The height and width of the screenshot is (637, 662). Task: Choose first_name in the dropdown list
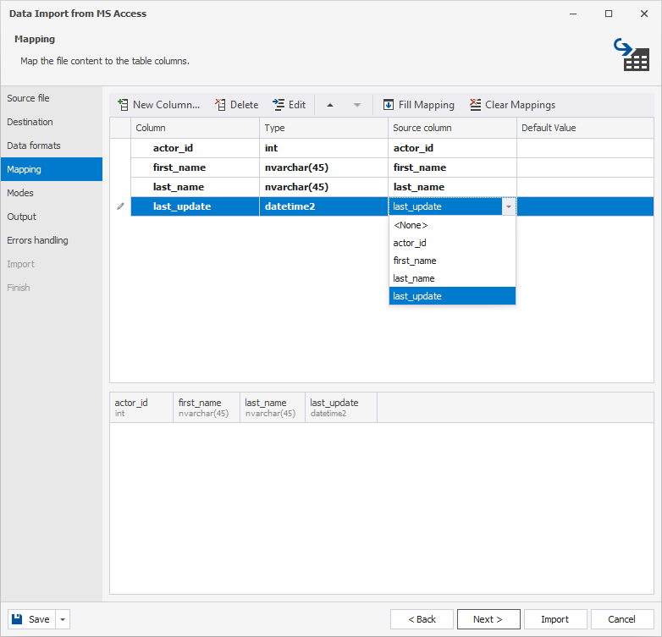[452, 261]
